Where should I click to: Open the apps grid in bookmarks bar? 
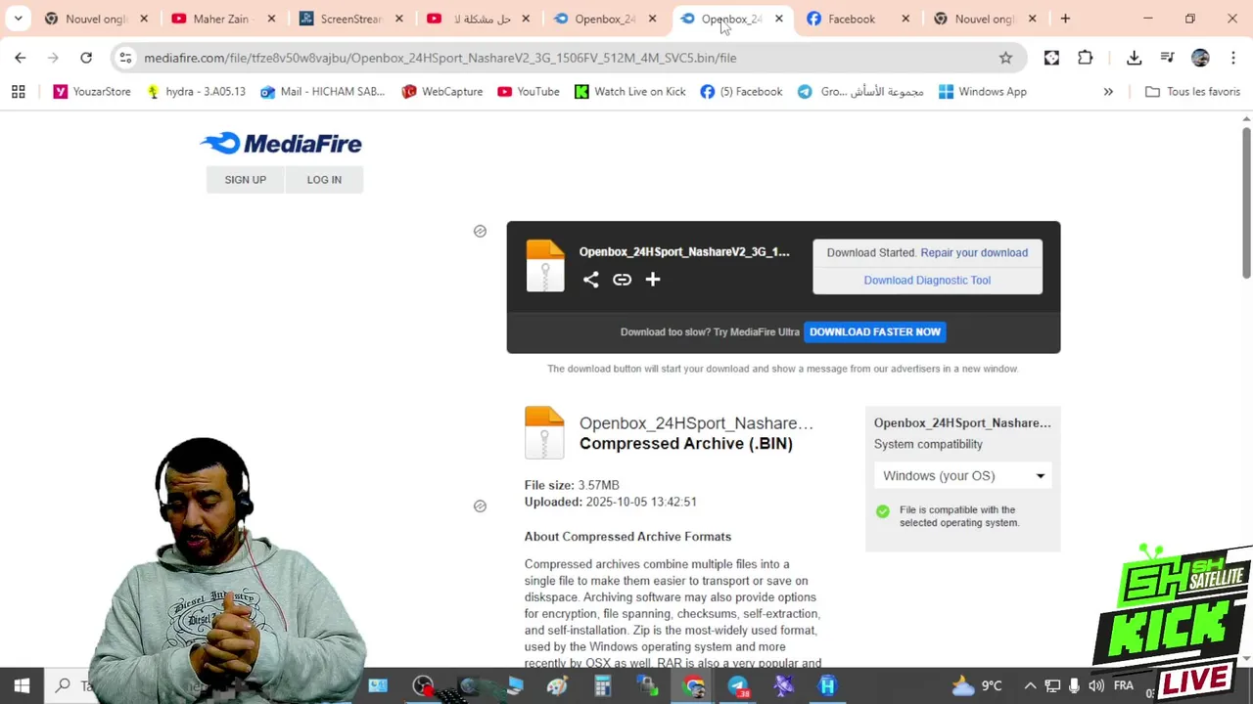click(18, 92)
